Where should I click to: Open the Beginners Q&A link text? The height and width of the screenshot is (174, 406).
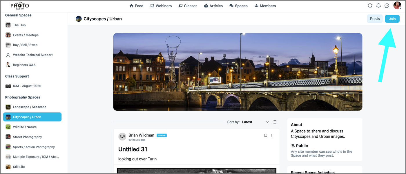click(x=24, y=65)
